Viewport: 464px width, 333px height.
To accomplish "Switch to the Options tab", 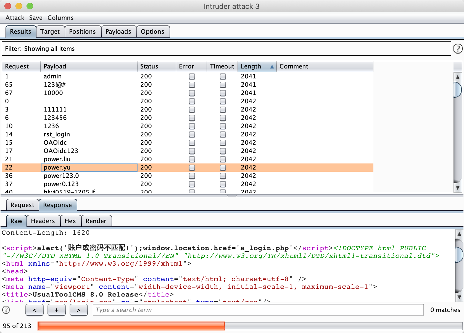I will [152, 31].
